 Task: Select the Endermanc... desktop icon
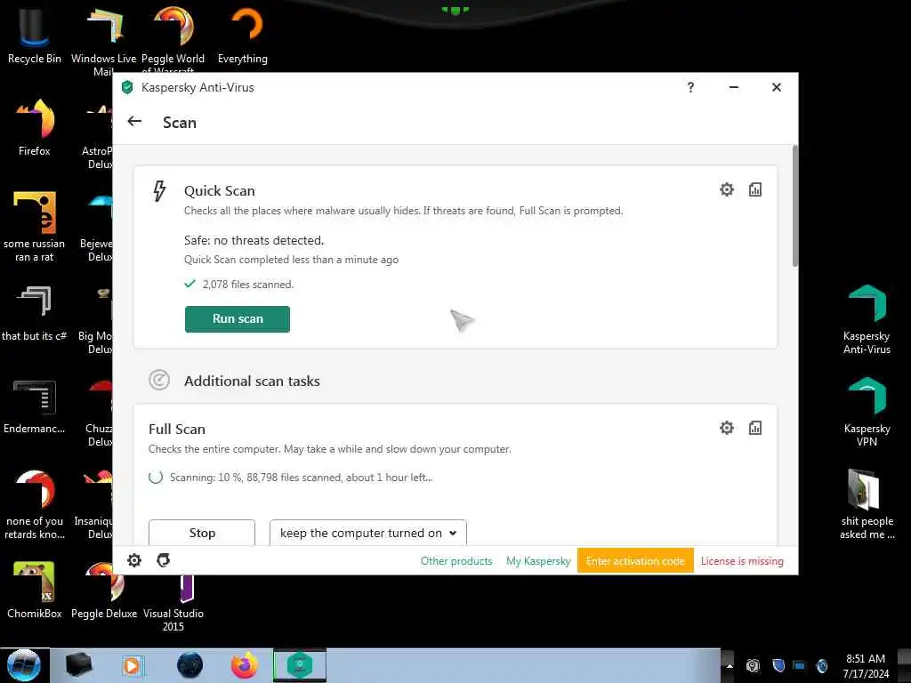tap(35, 406)
